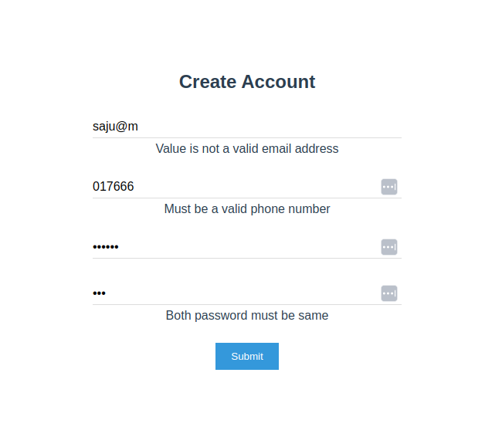Click the six masked password dots
This screenshot has height=437, width=502.
106,247
